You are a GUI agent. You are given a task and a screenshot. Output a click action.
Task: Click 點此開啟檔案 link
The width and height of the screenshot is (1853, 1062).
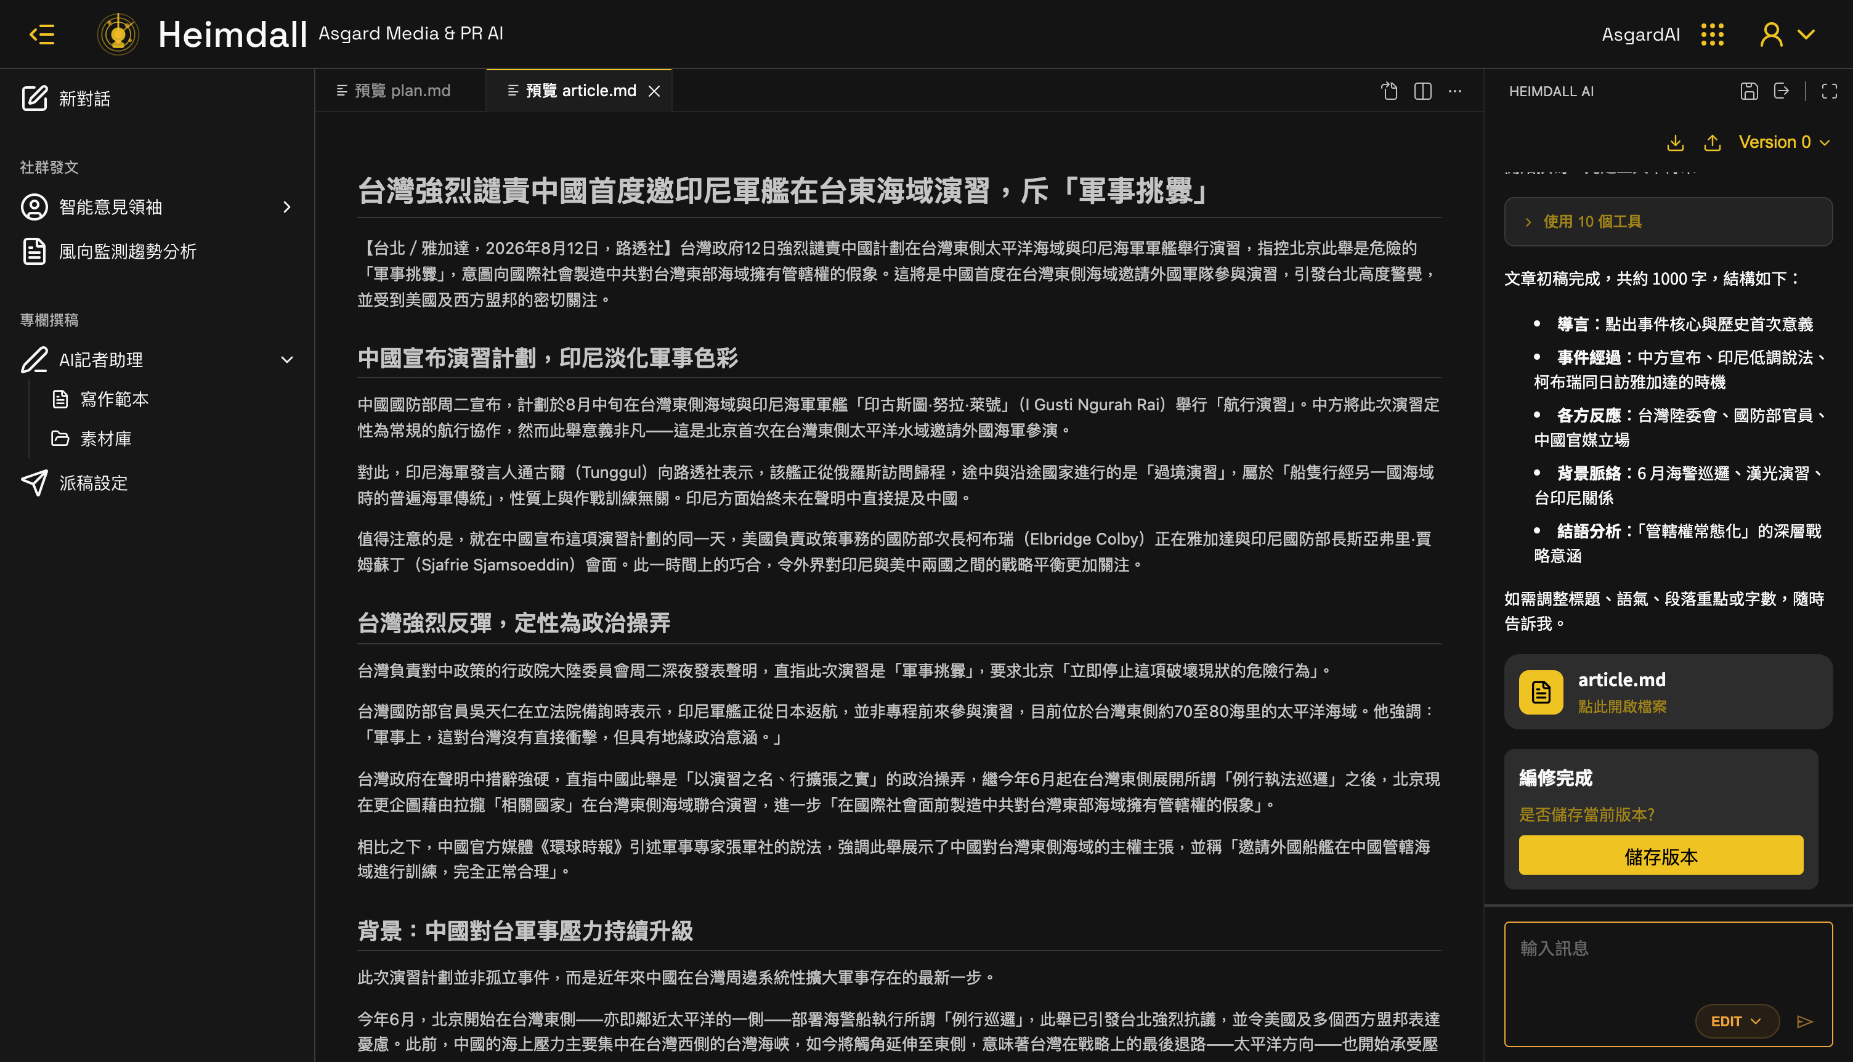(x=1622, y=706)
